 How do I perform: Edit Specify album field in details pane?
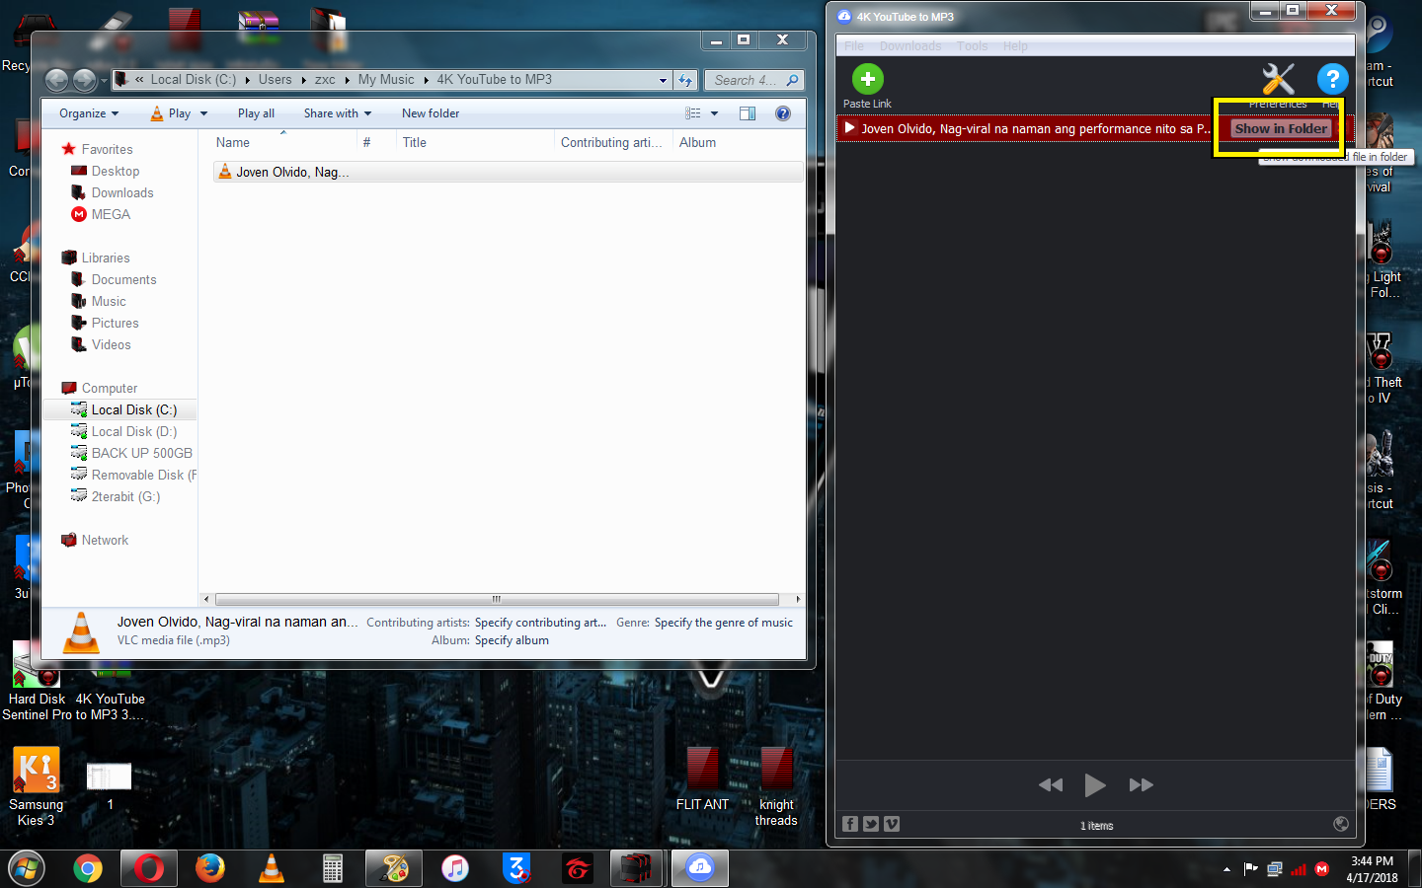(x=512, y=640)
